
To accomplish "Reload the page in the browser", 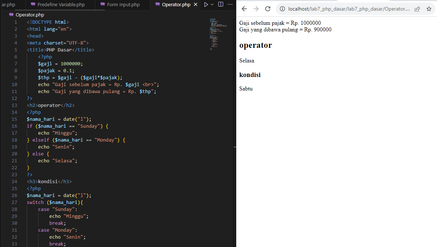I will (267, 9).
